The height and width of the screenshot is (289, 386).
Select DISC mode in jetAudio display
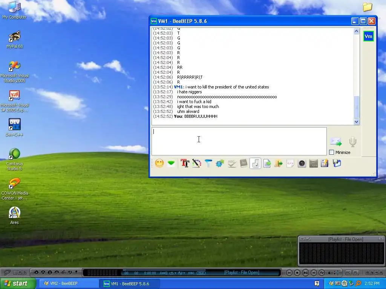pyautogui.click(x=191, y=273)
